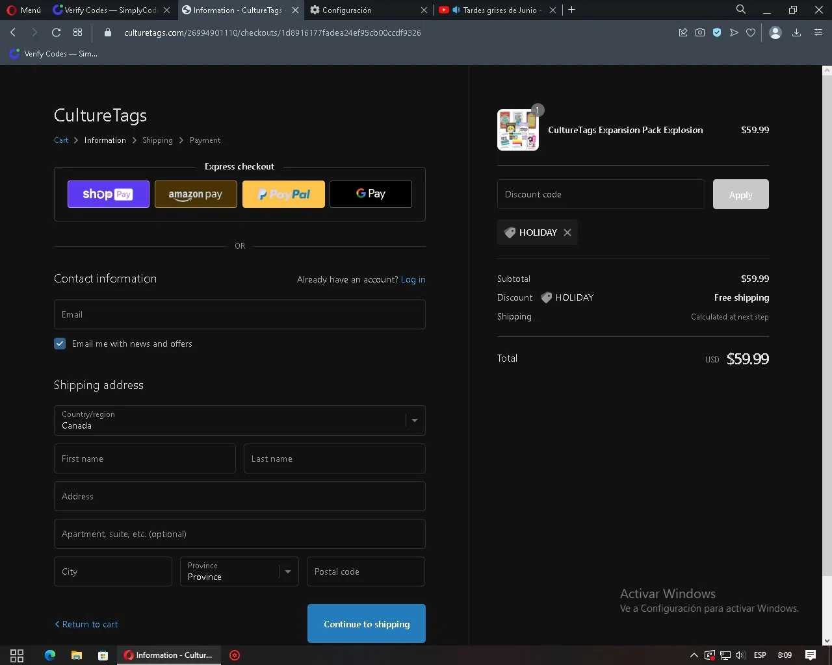Click the Shipping breadcrumb step
Image resolution: width=832 pixels, height=665 pixels.
point(157,140)
